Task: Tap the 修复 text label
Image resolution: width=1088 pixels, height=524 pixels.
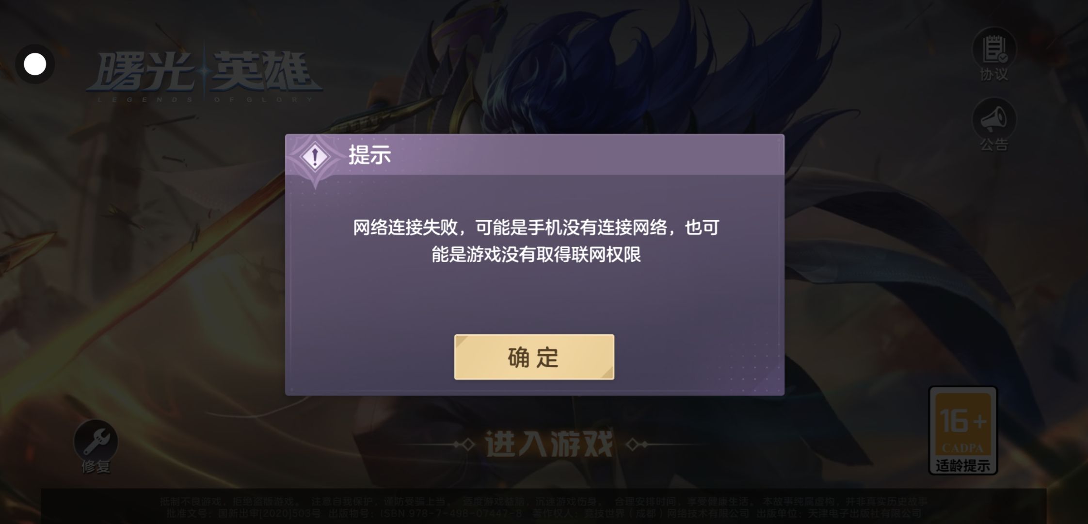Action: [96, 466]
